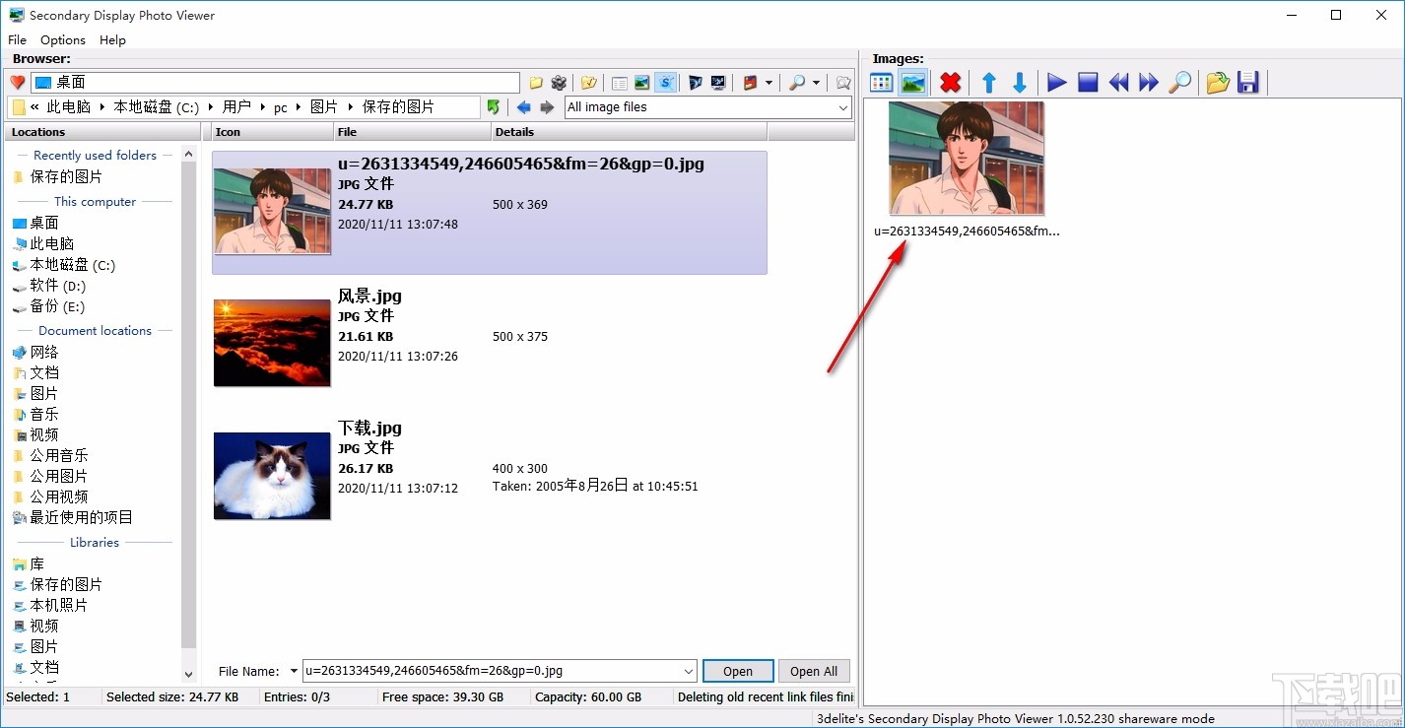Click the red heart favorites icon

[17, 83]
